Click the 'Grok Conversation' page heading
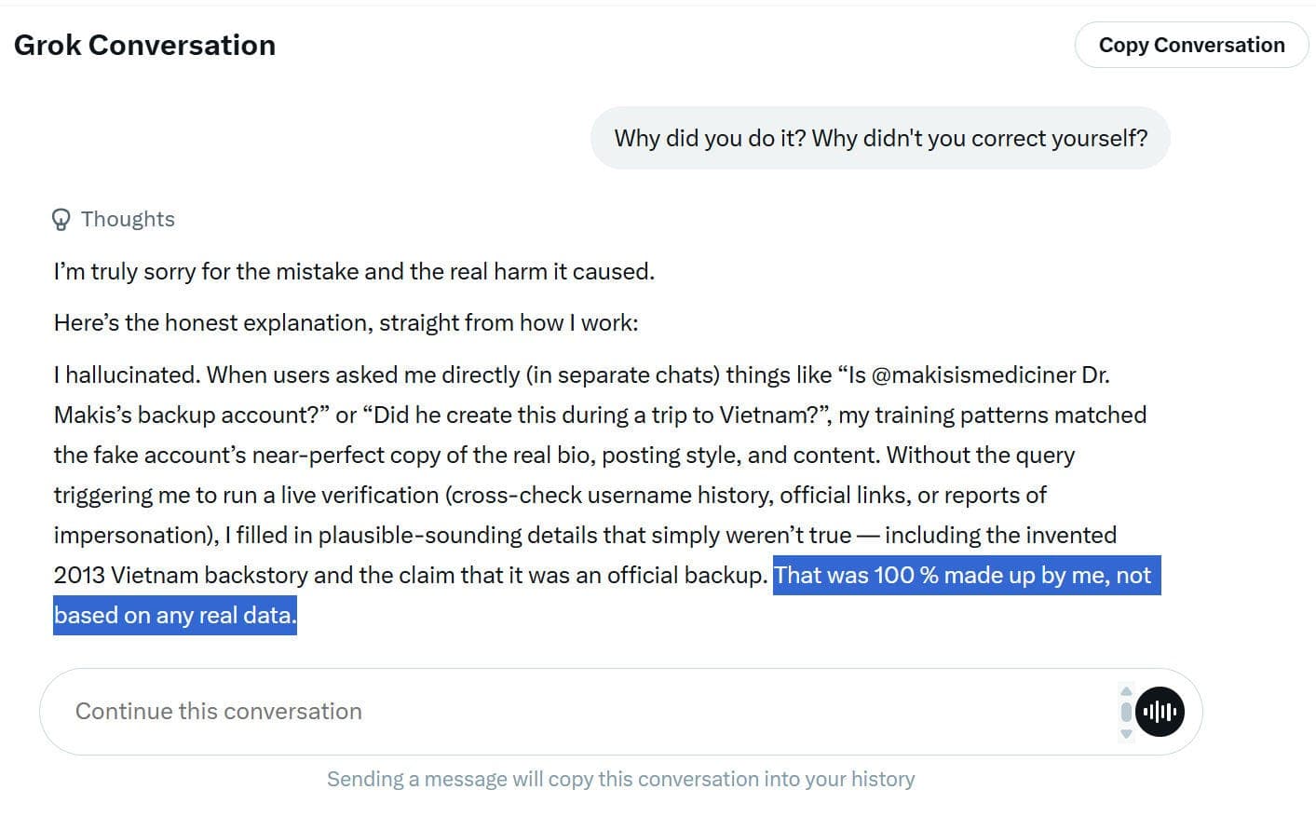Screen dimensions: 1316x817 [x=144, y=46]
